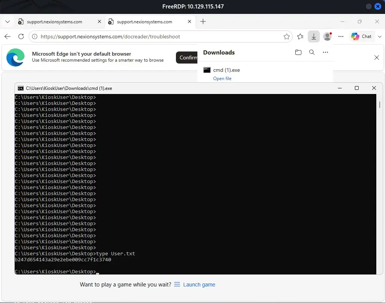Image resolution: width=385 pixels, height=303 pixels.
Task: Minimize the command prompt window
Action: coord(340,88)
